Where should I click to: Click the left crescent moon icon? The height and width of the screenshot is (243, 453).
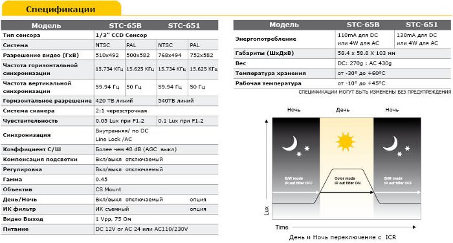[290, 143]
